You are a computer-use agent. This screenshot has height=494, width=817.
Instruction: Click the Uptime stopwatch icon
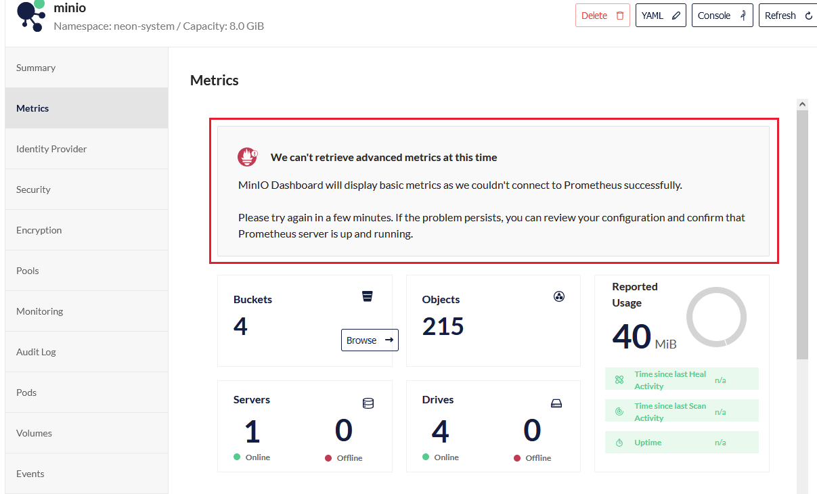click(x=618, y=442)
